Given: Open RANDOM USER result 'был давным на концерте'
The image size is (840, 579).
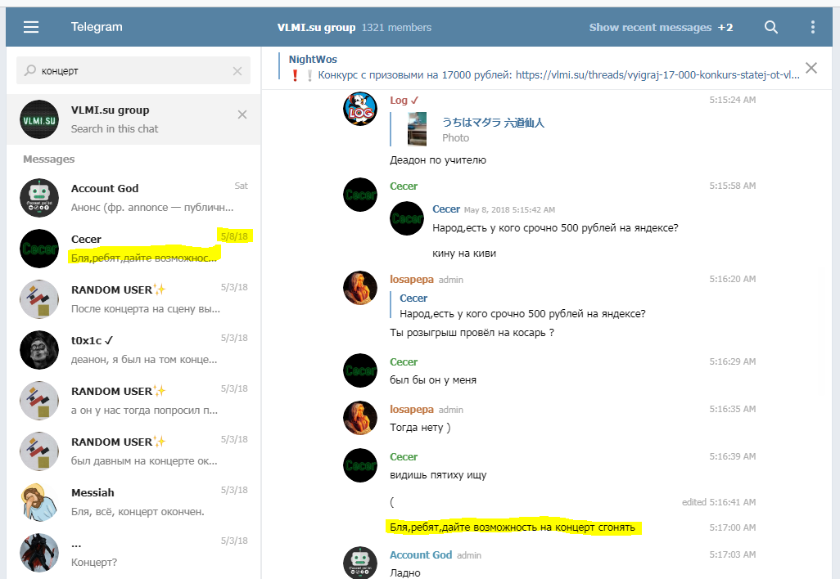Looking at the screenshot, I should click(133, 451).
